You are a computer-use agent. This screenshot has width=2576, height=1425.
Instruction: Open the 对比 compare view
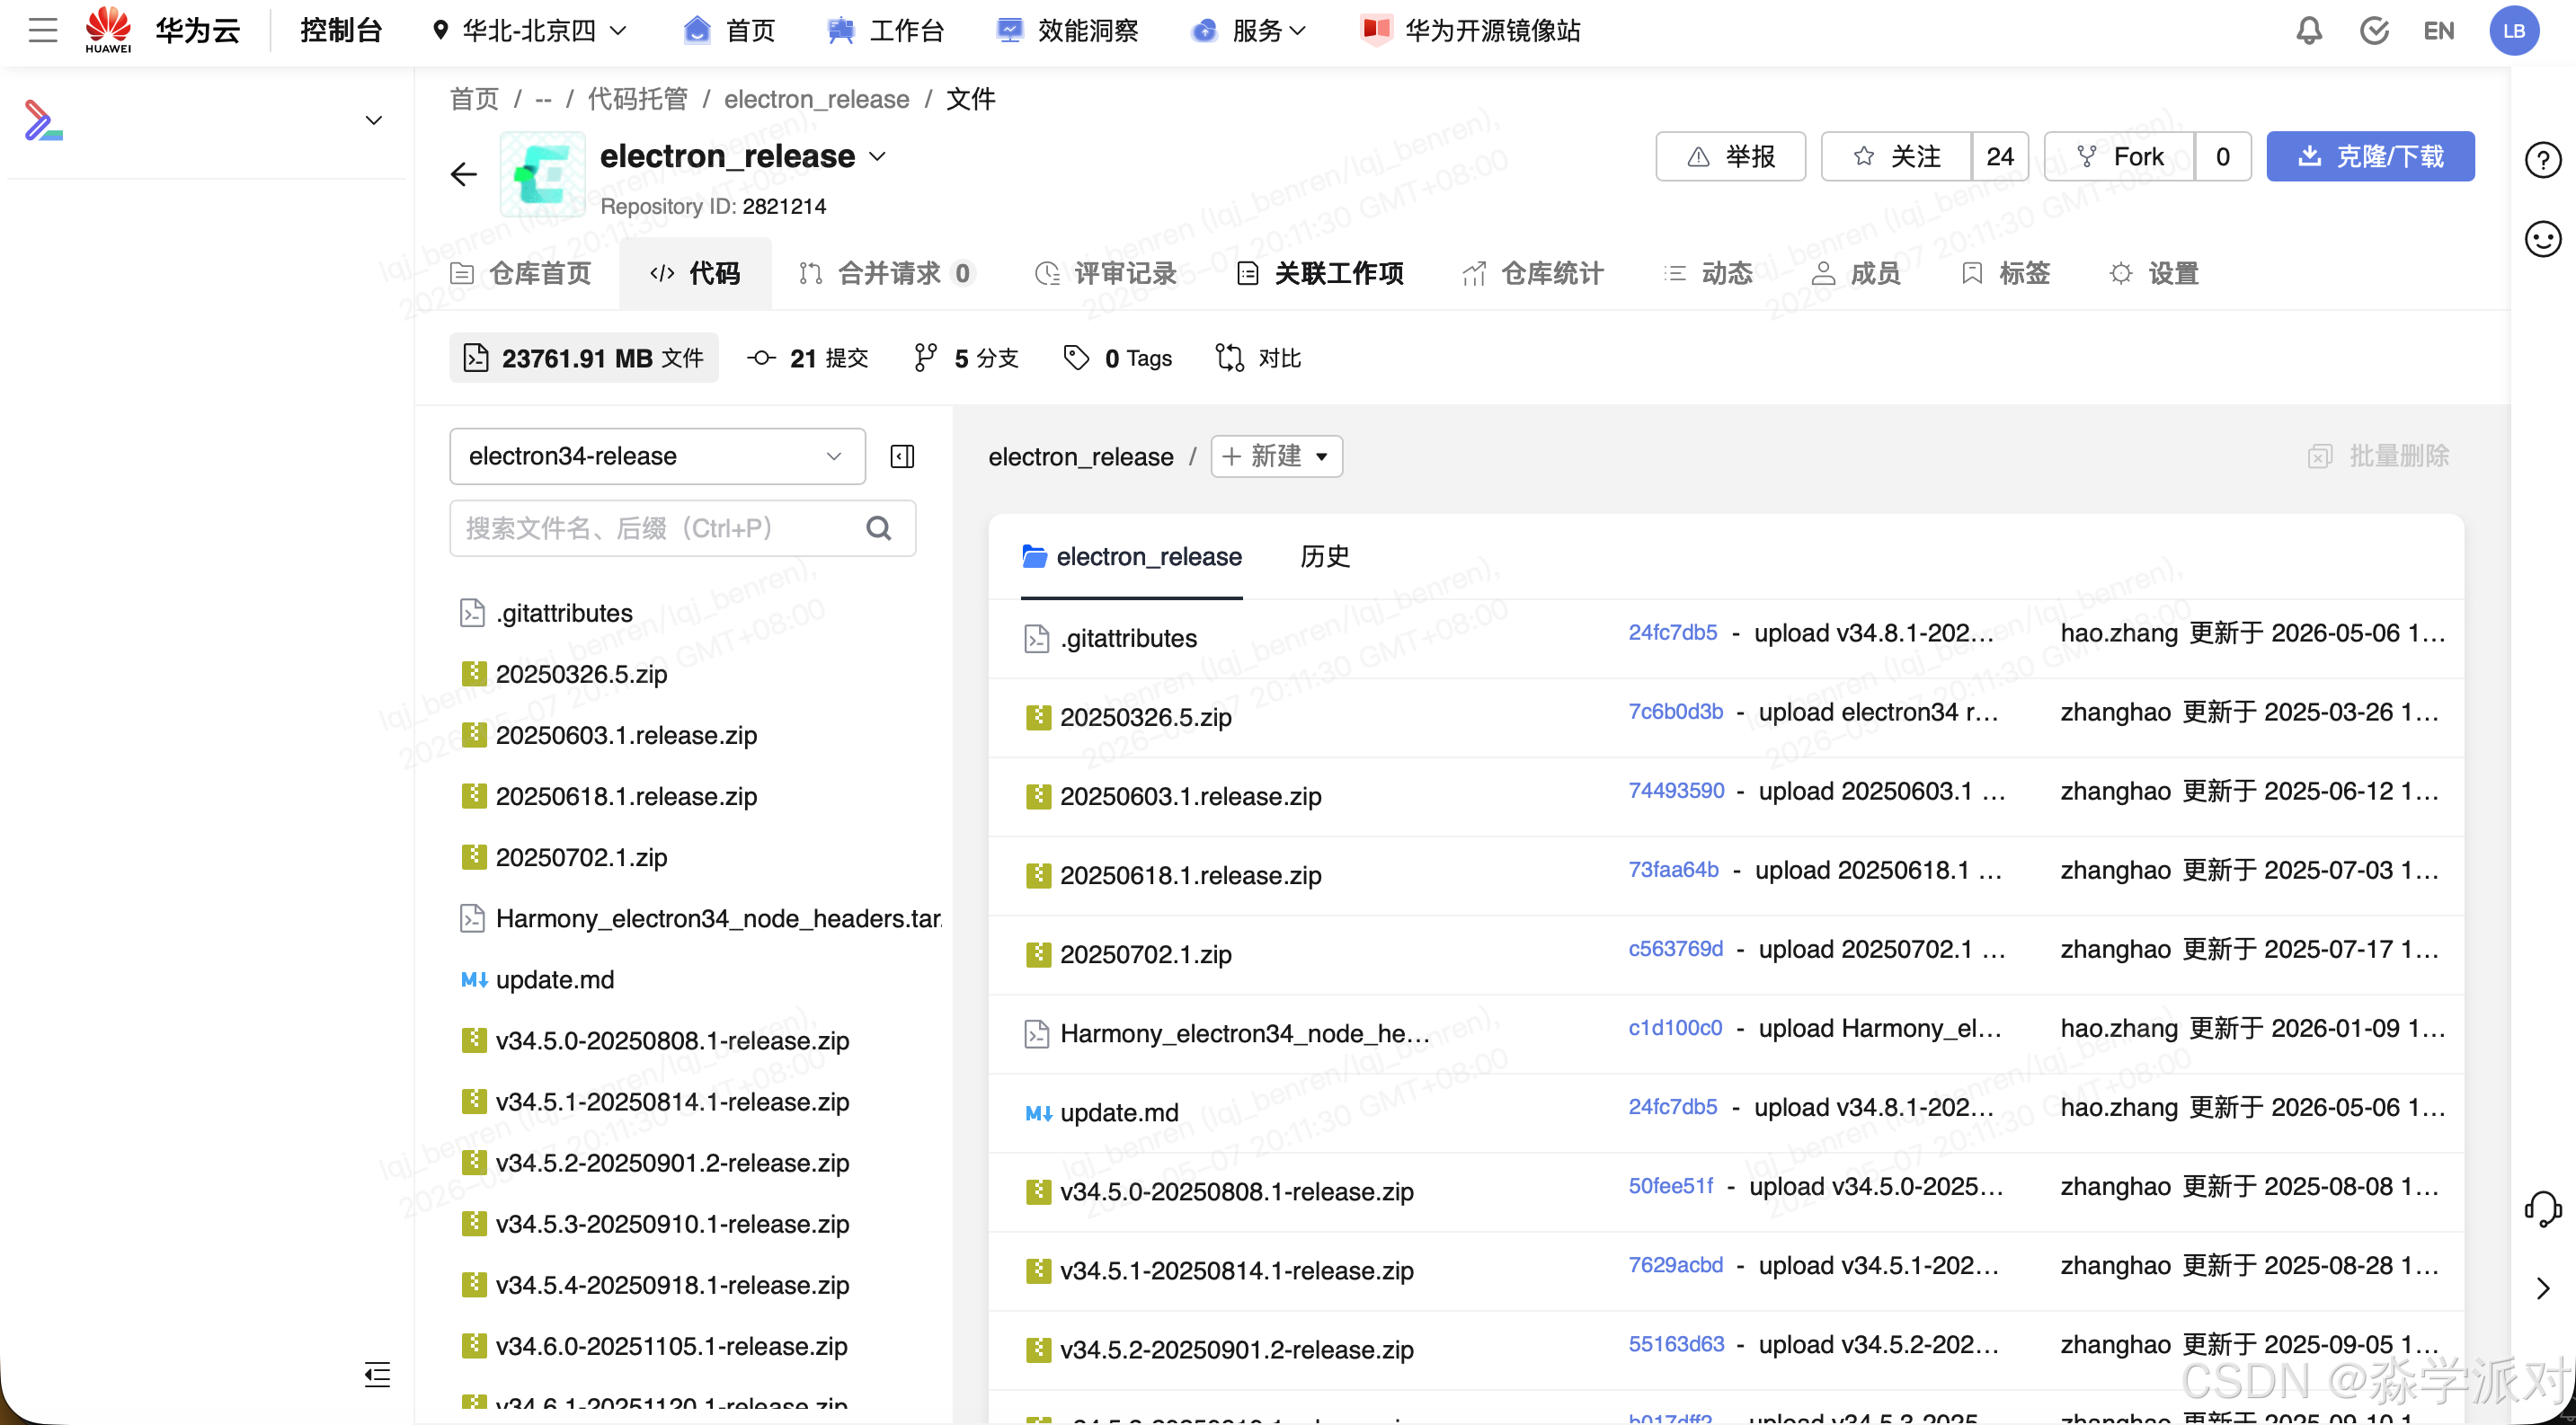[1258, 358]
